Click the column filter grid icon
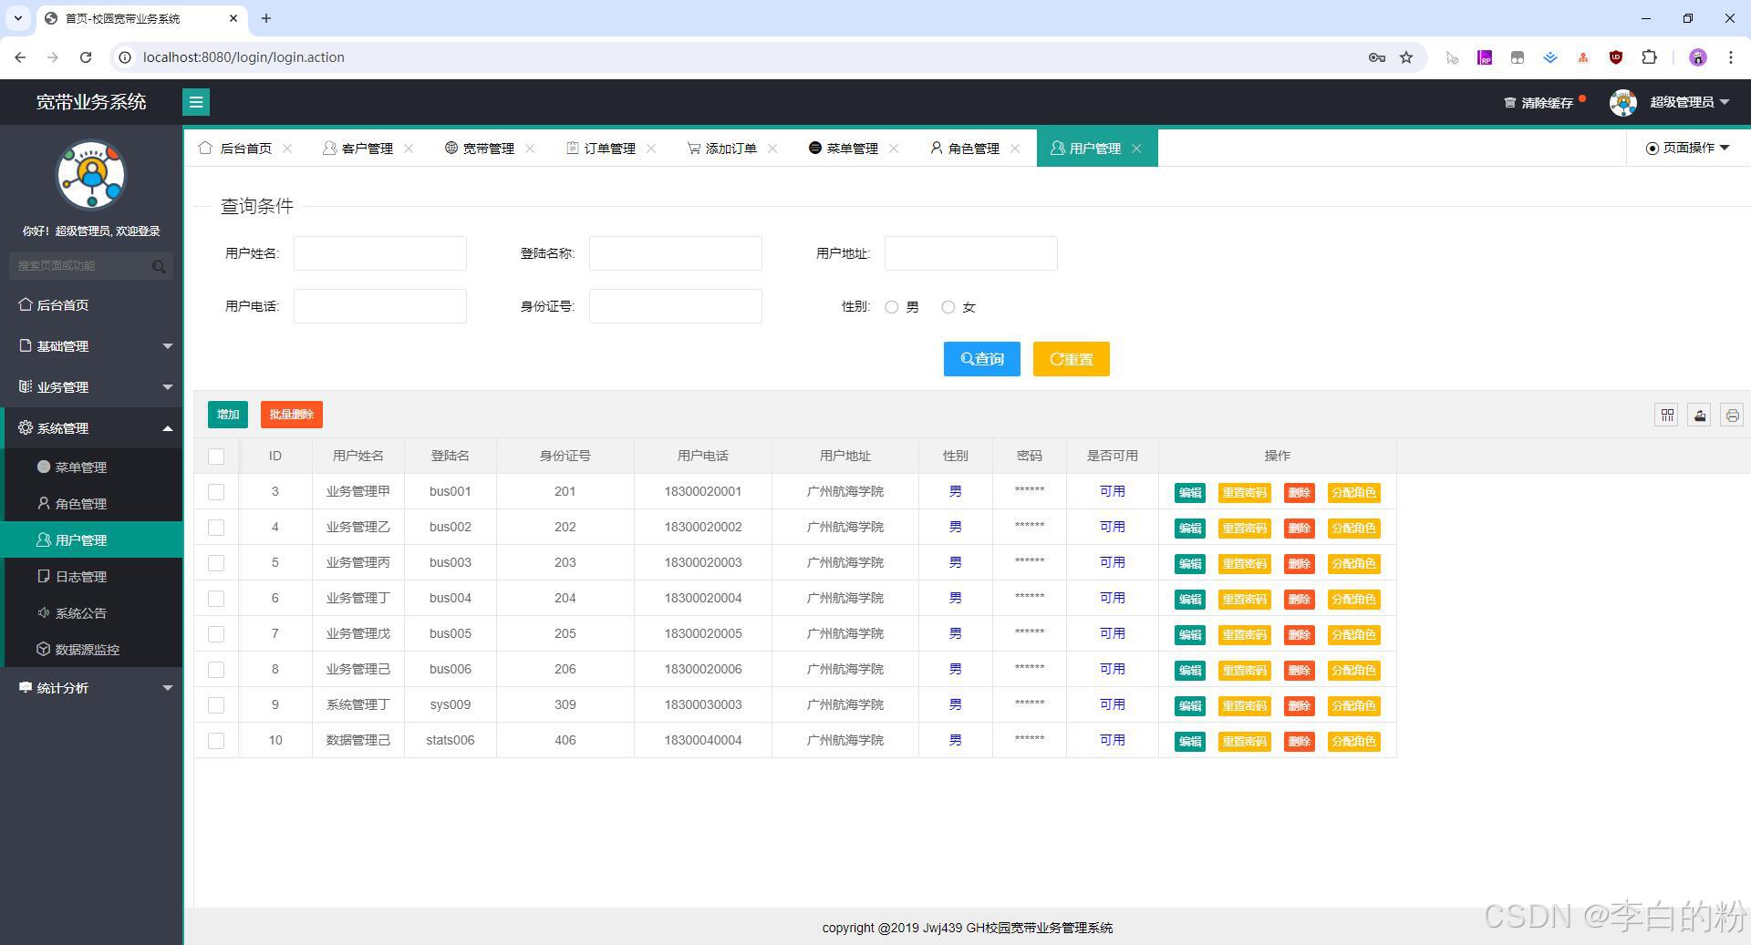Screen dimensions: 1751x945 (x=1667, y=416)
